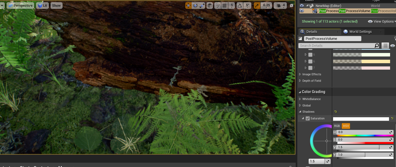Reset Saturation value to default
This screenshot has width=396, height=167.
pos(392,118)
